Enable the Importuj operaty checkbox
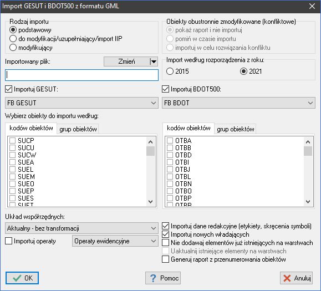The image size is (321, 291). coord(9,241)
